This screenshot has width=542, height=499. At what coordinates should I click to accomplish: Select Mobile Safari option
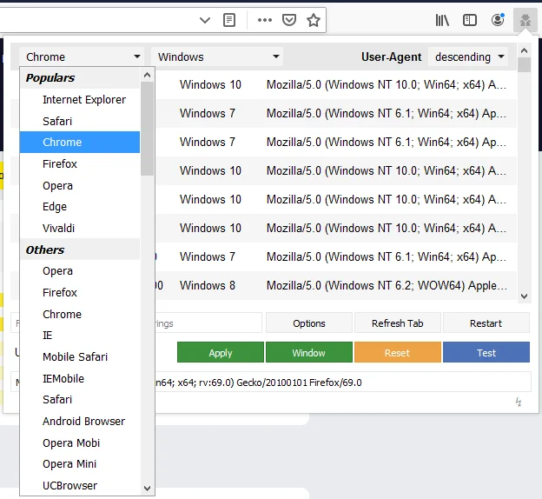point(80,356)
